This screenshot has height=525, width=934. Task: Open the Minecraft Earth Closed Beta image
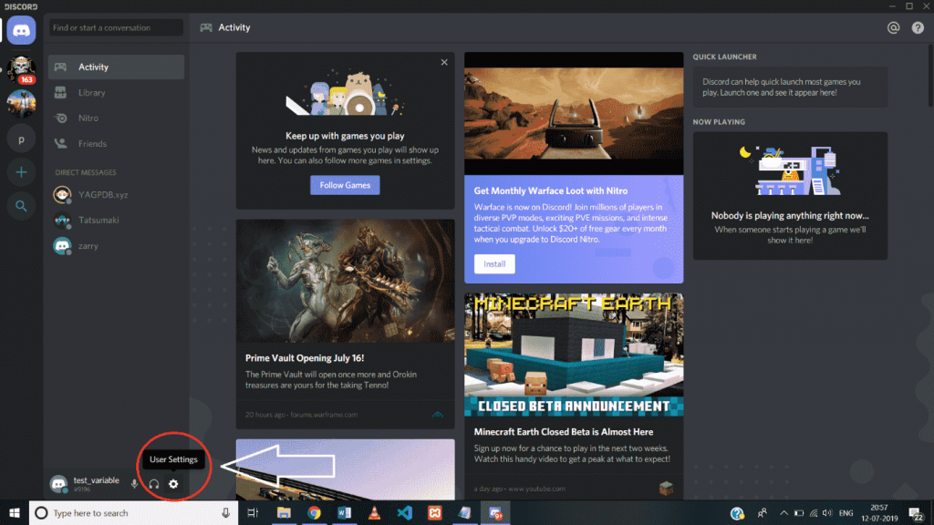574,355
